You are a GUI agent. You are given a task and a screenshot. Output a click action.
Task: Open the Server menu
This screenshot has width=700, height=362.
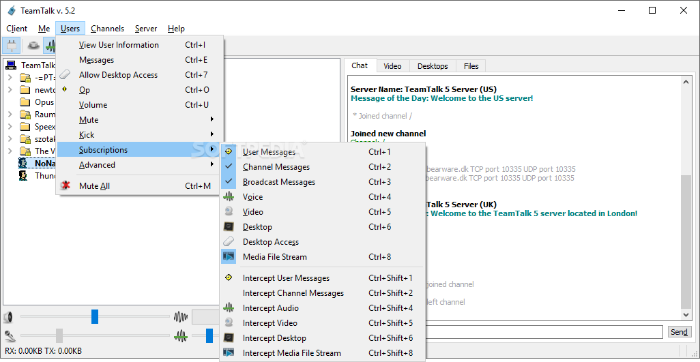coord(145,29)
